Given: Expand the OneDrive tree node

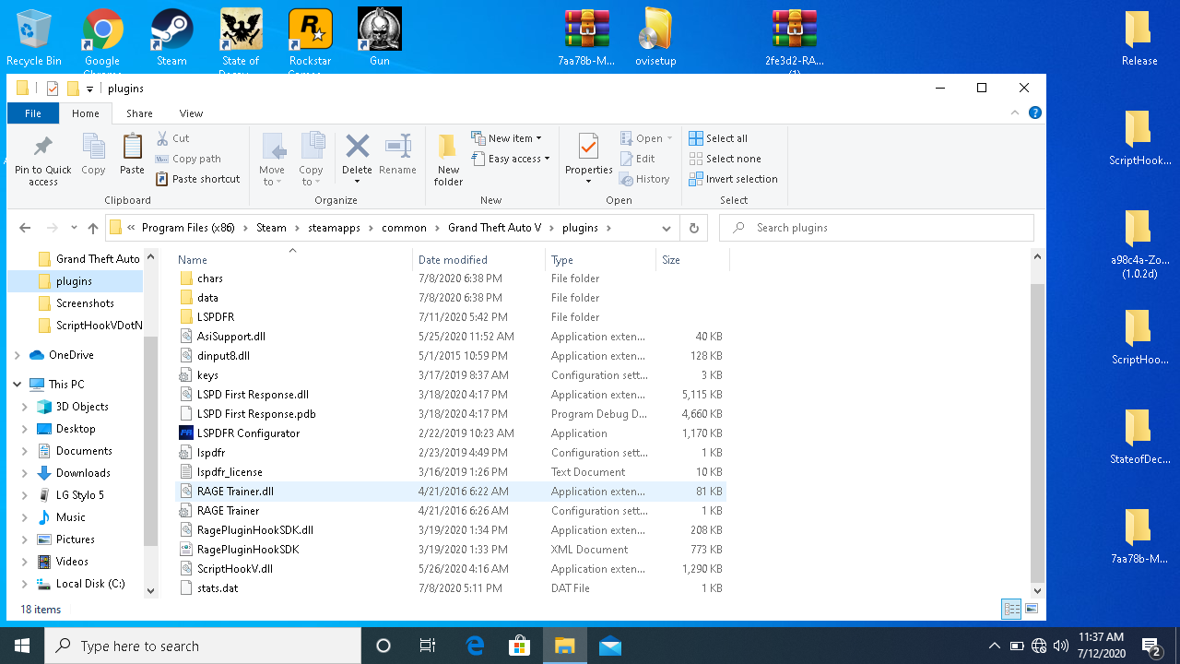Looking at the screenshot, I should point(18,355).
